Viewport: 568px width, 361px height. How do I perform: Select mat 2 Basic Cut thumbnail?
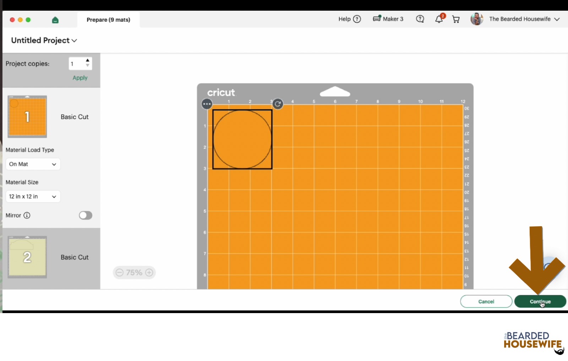[x=27, y=257]
